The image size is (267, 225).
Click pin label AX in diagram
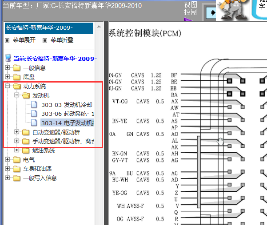pyautogui.click(x=175, y=101)
